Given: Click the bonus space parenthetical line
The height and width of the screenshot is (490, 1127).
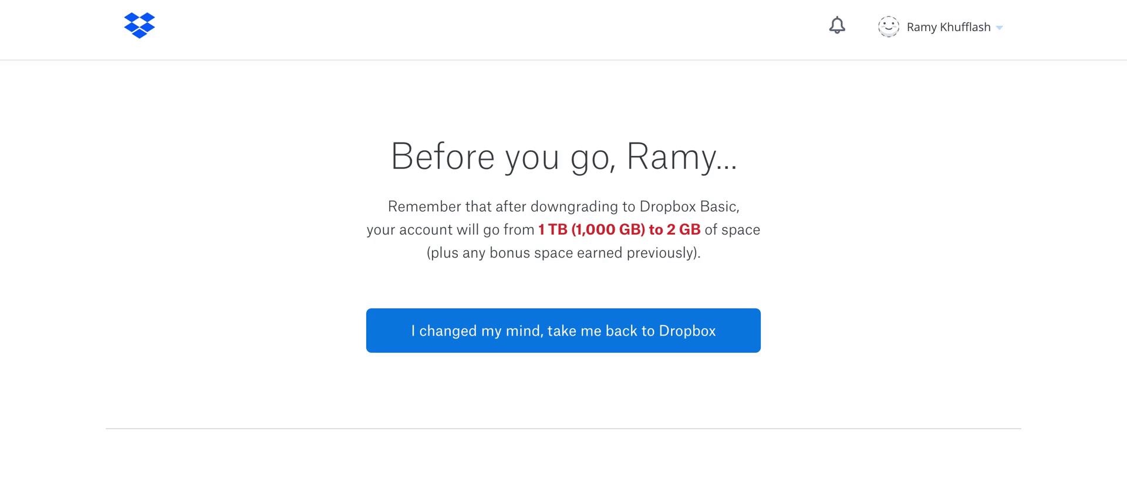Looking at the screenshot, I should tap(563, 253).
